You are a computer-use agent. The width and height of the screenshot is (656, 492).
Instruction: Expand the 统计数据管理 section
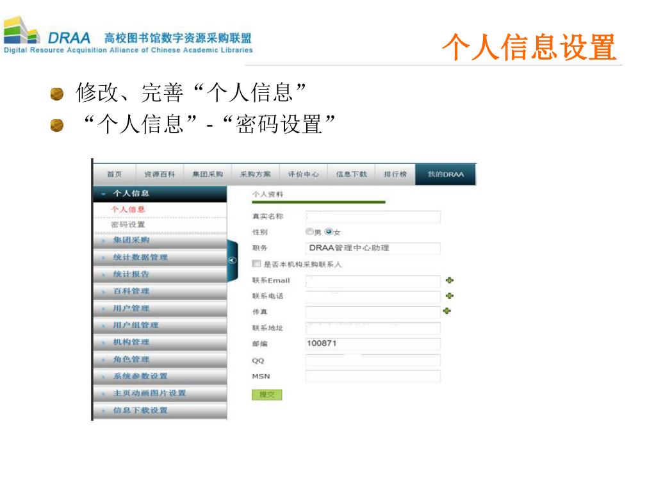pos(160,258)
